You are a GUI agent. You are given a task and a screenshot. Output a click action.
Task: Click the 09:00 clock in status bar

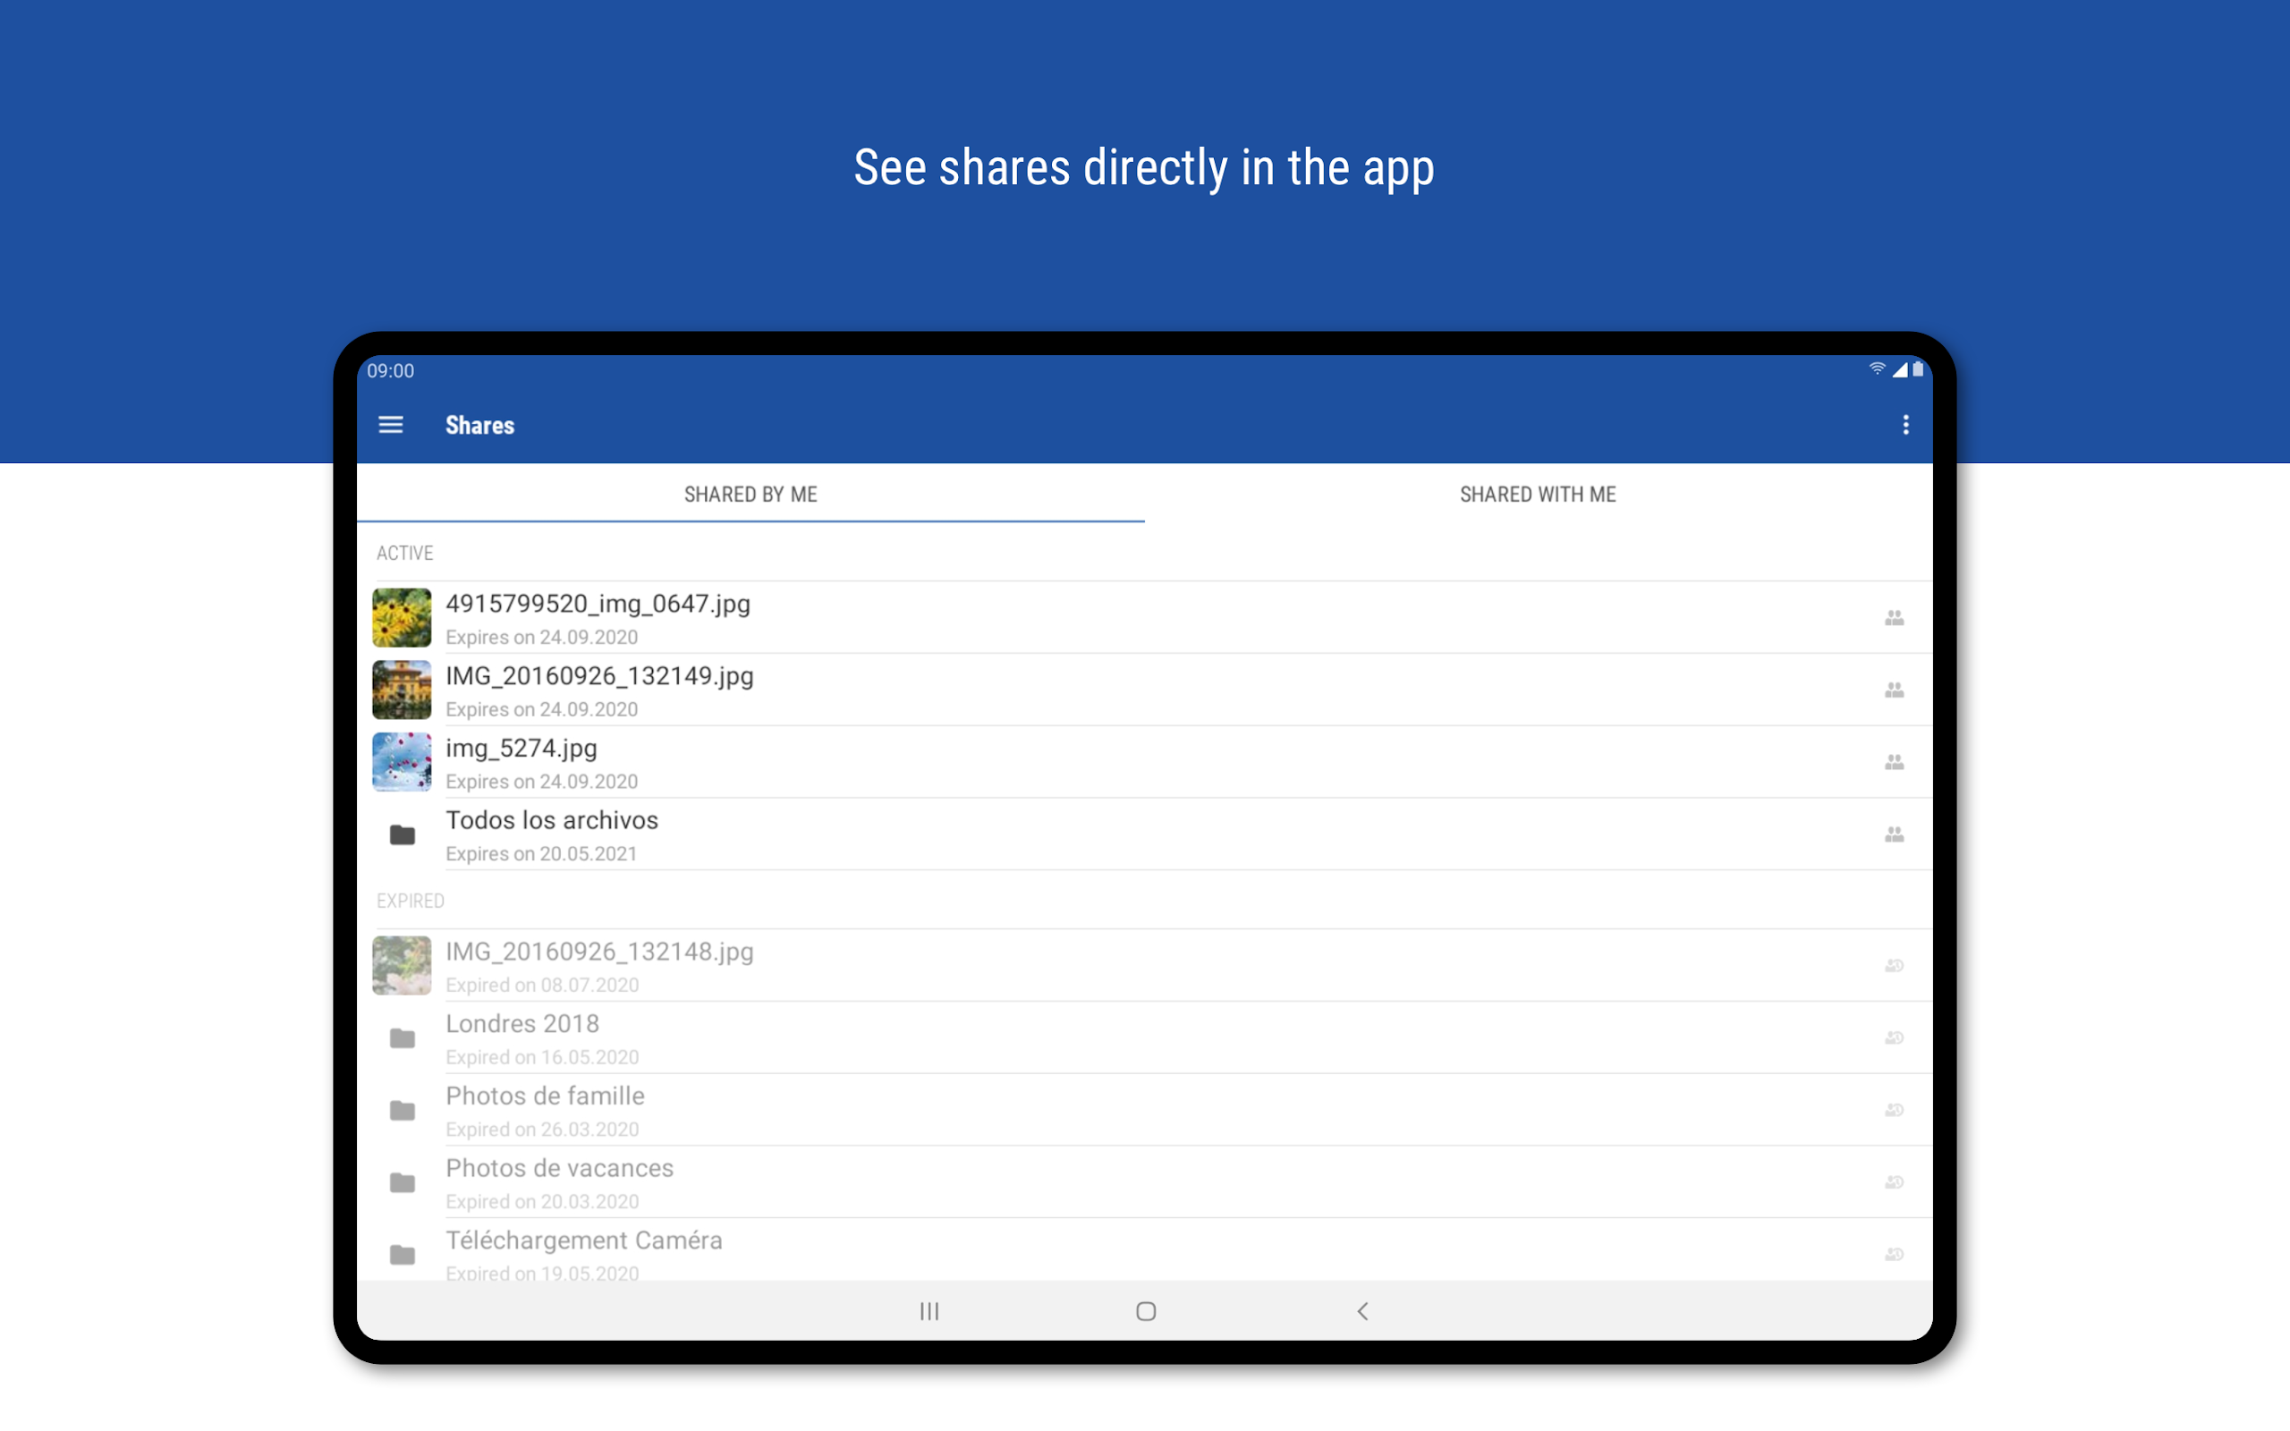pyautogui.click(x=391, y=371)
